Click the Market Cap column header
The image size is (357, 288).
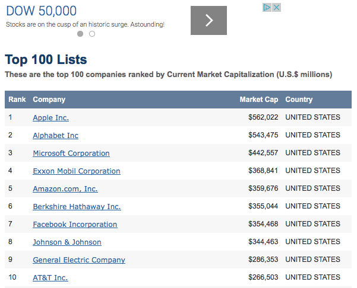click(x=259, y=100)
